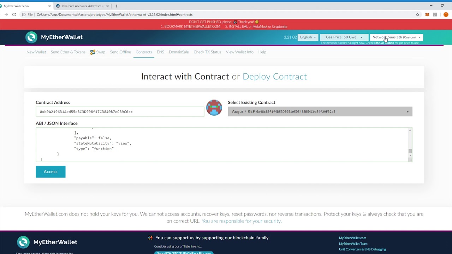This screenshot has height=254, width=452.
Task: Click the Swap ETH/BTC via Bity.com button
Action: tap(184, 253)
